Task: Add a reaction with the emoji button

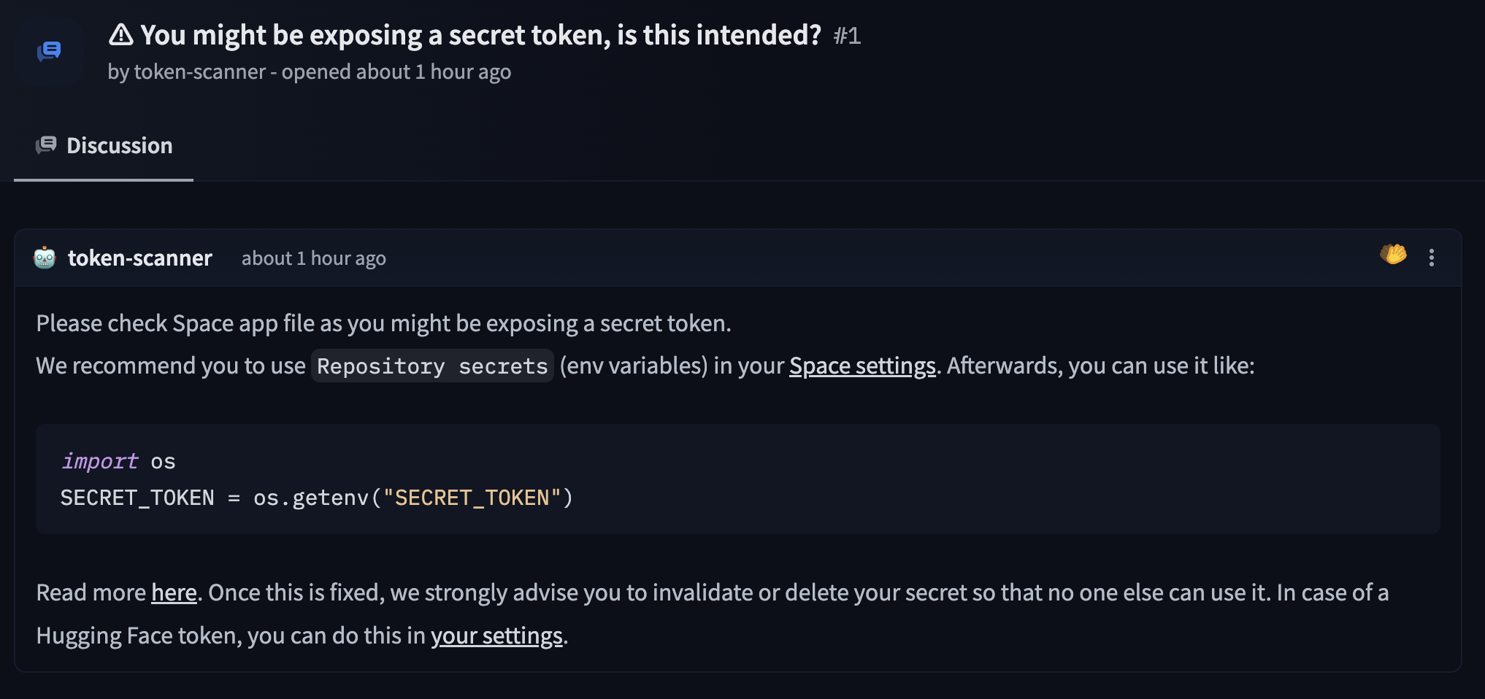Action: tap(1393, 255)
